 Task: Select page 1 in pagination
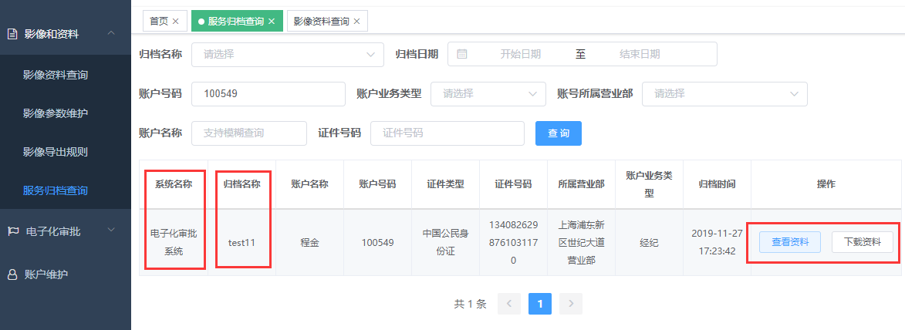tap(539, 304)
